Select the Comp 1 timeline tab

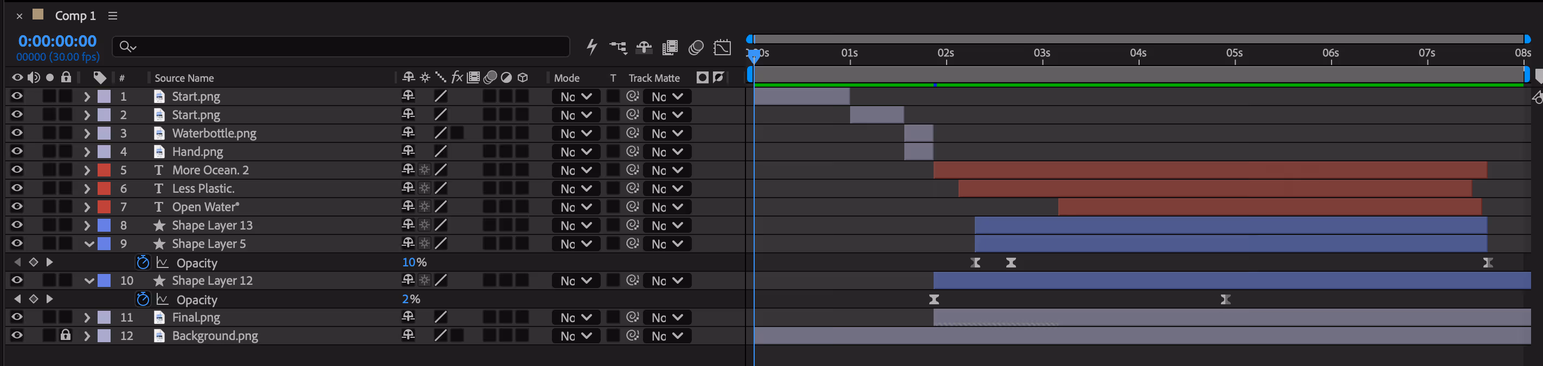[x=75, y=16]
